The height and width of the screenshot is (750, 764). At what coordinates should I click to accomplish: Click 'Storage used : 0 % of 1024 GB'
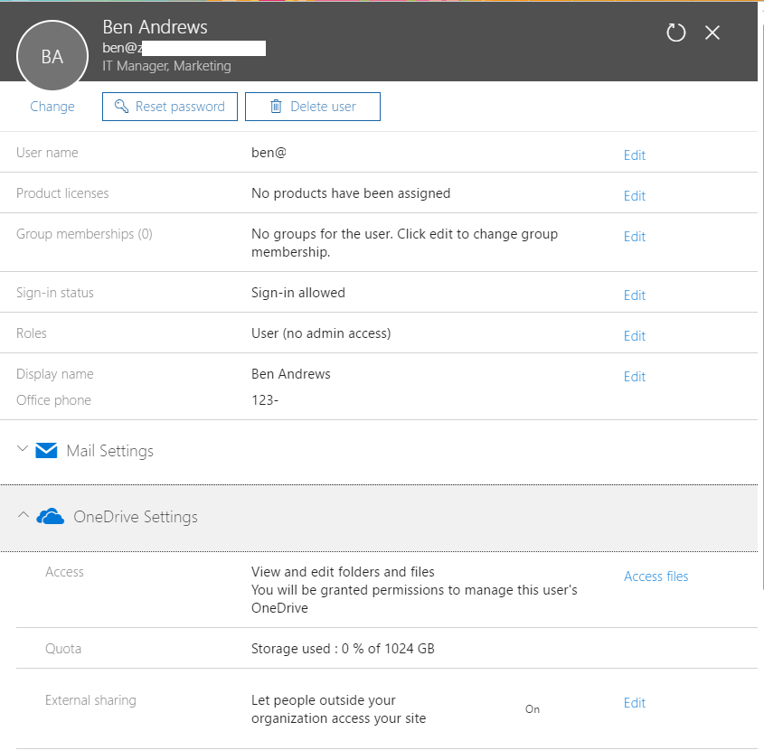(x=343, y=649)
